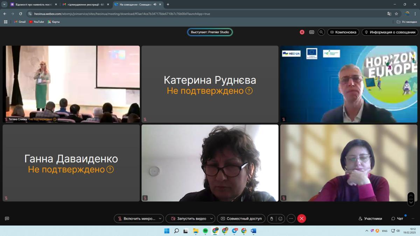420x236 pixels.
Task: Open the Компоновка layout menu
Action: click(x=343, y=32)
